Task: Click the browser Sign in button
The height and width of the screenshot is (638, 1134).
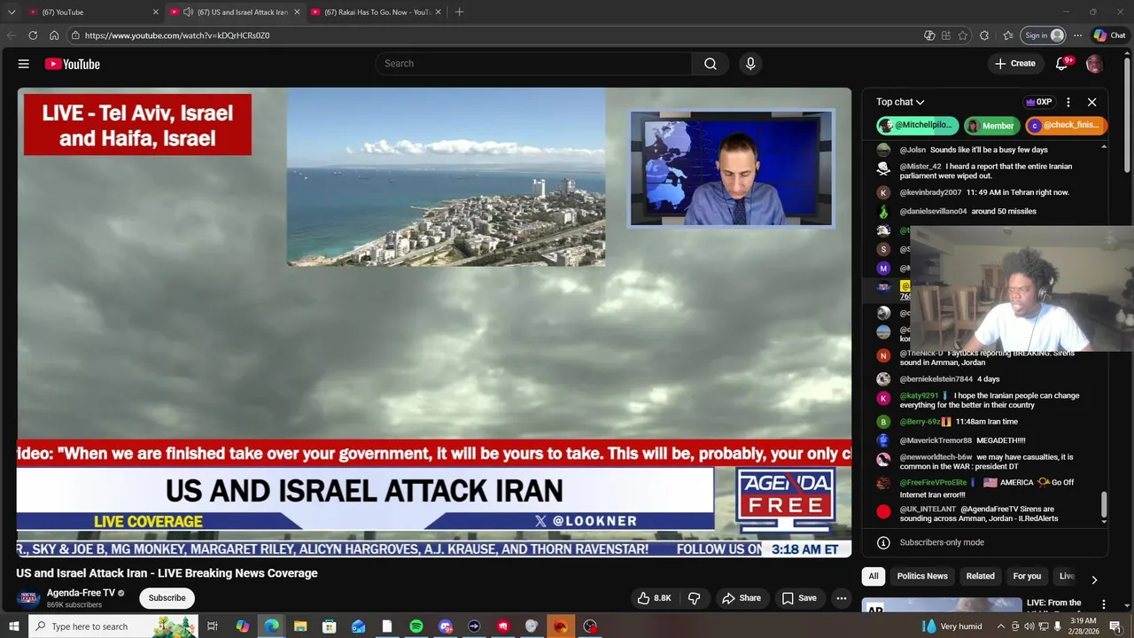Action: click(x=1044, y=35)
